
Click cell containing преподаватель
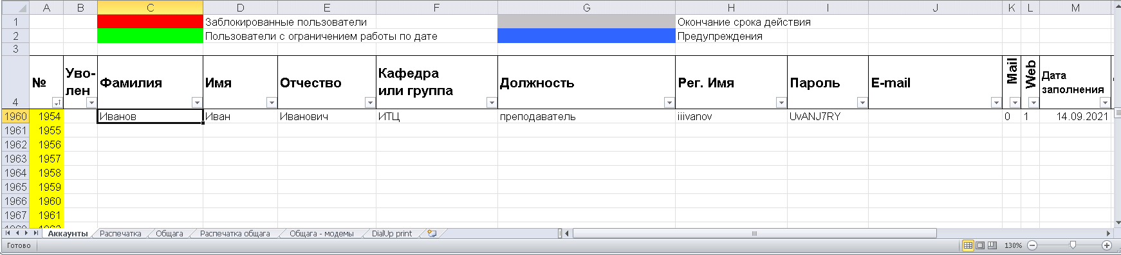tap(586, 116)
